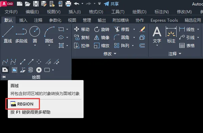Click the Stretch (拉伸) tool
The width and height of the screenshot is (203, 133).
click(82, 45)
